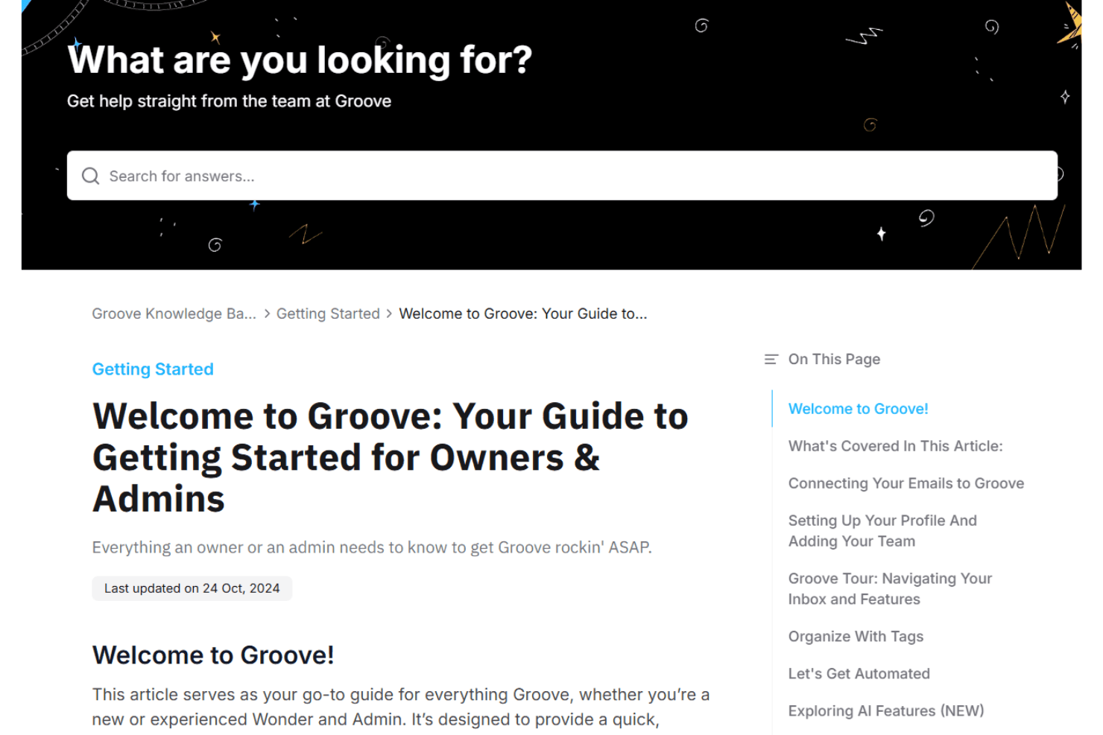Jump to Welcome to Groove! section
1103x735 pixels.
point(858,409)
